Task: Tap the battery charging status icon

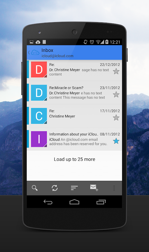Action: click(x=107, y=42)
